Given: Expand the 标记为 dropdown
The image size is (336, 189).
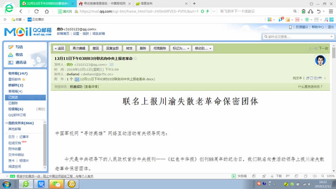Looking at the screenshot, I should click(181, 48).
